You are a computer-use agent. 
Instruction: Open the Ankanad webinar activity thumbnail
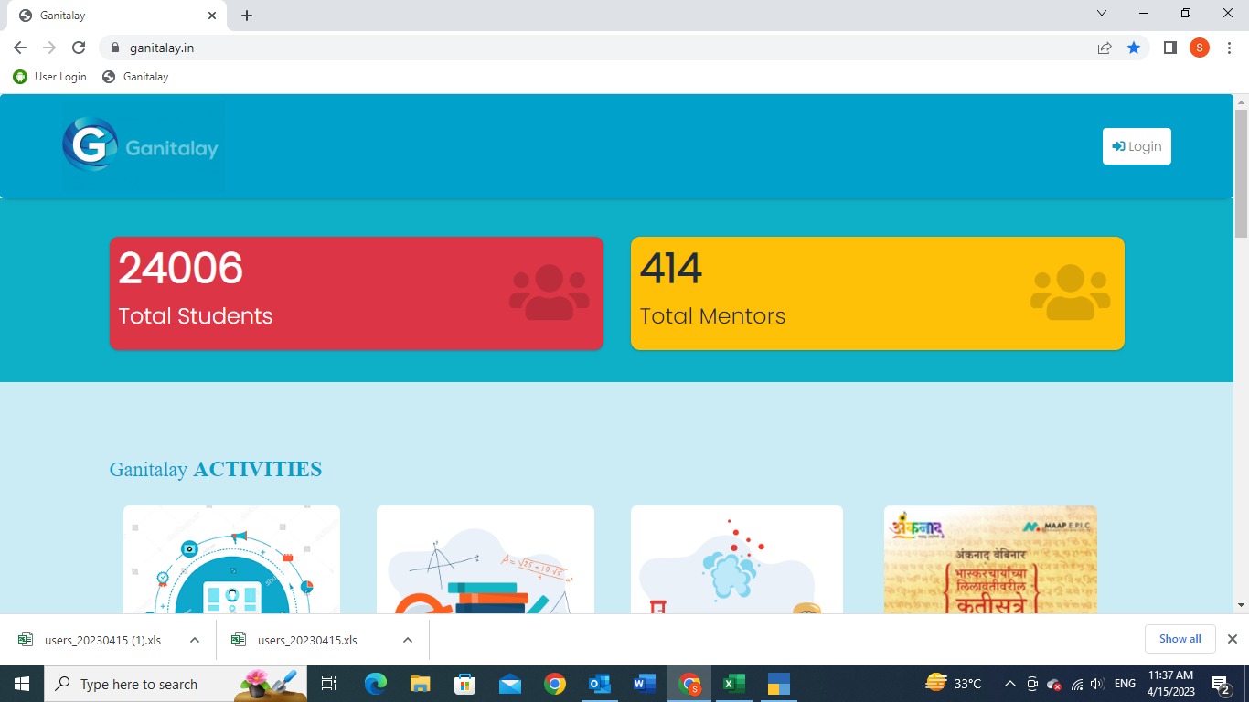tap(989, 559)
